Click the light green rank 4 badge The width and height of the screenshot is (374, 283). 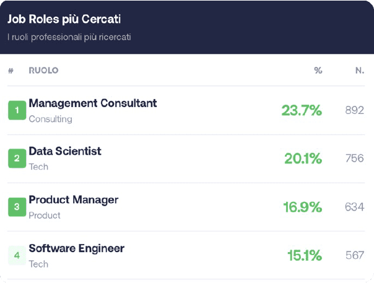click(x=17, y=255)
